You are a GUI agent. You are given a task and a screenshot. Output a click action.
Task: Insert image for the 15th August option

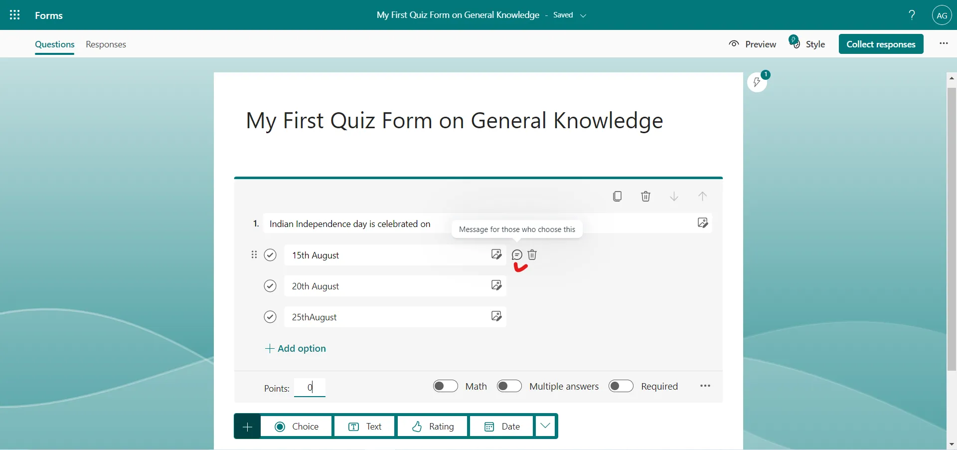[496, 255]
